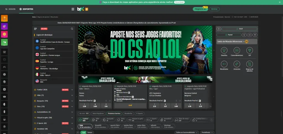Open Regras de apostas icon
283x134 pixels.
(x=250, y=64)
